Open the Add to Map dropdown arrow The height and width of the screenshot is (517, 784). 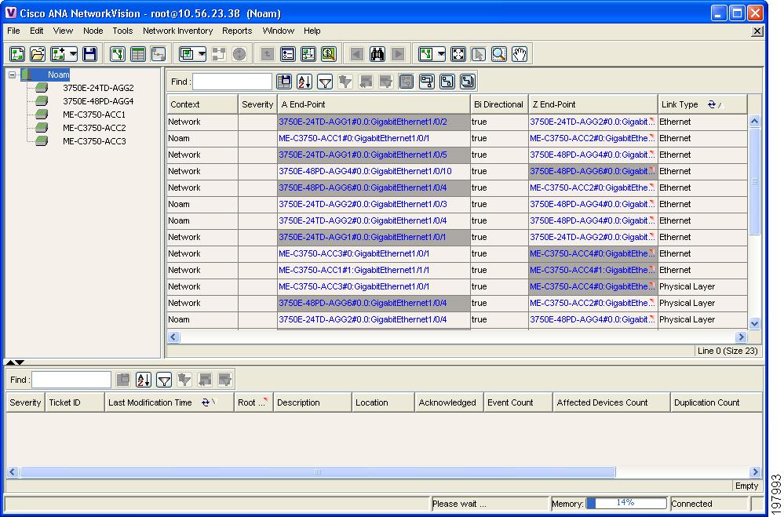click(73, 54)
